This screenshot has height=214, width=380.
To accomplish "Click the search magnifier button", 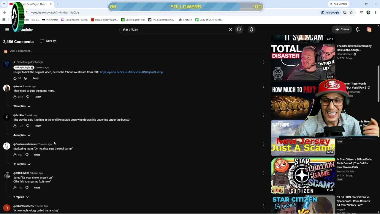I will [x=239, y=29].
